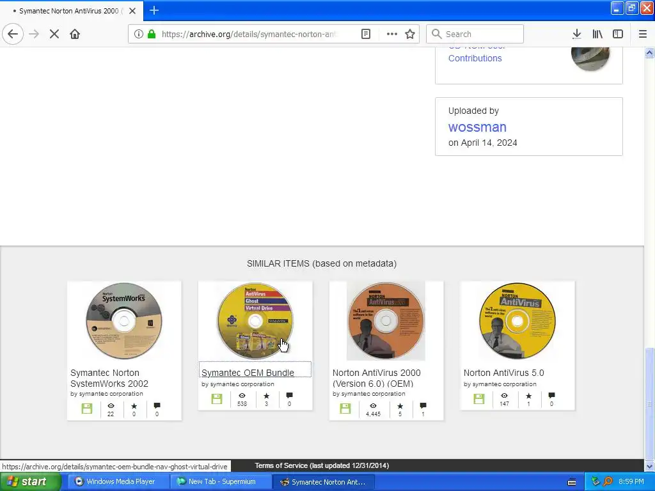
Task: Click the orange magnifier tray icon
Action: coord(608,481)
